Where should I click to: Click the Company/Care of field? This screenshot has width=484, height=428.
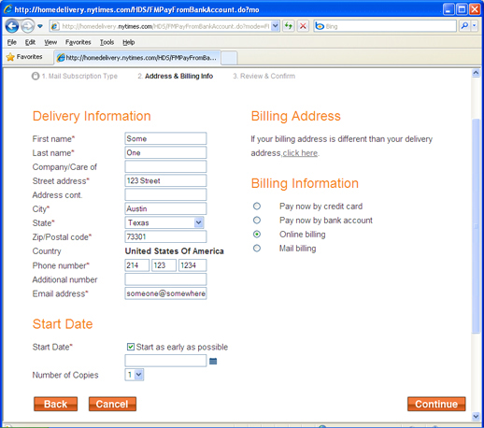165,166
